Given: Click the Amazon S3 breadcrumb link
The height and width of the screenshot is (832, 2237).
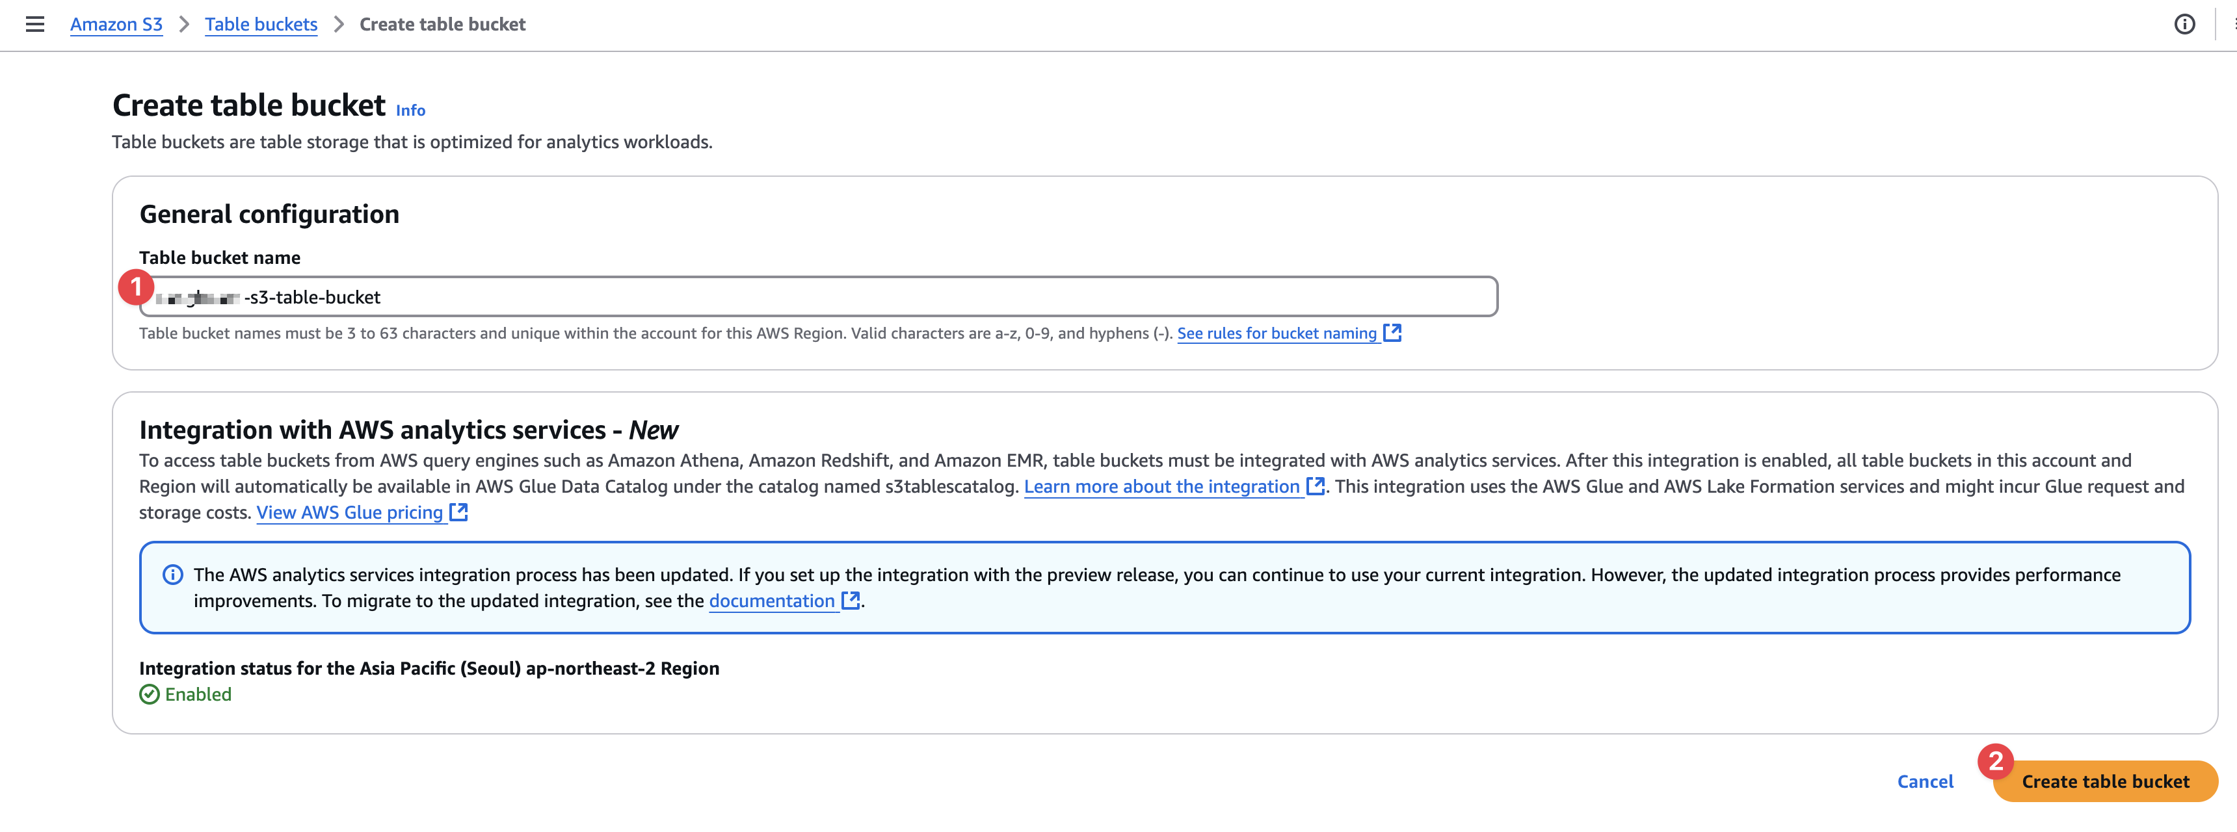Looking at the screenshot, I should tap(116, 24).
